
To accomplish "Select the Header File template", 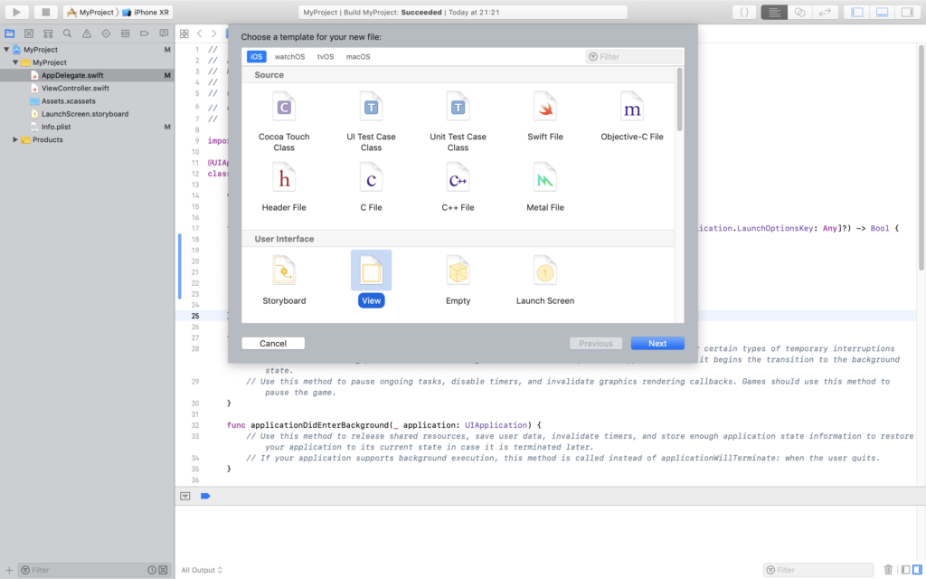I will coord(284,187).
